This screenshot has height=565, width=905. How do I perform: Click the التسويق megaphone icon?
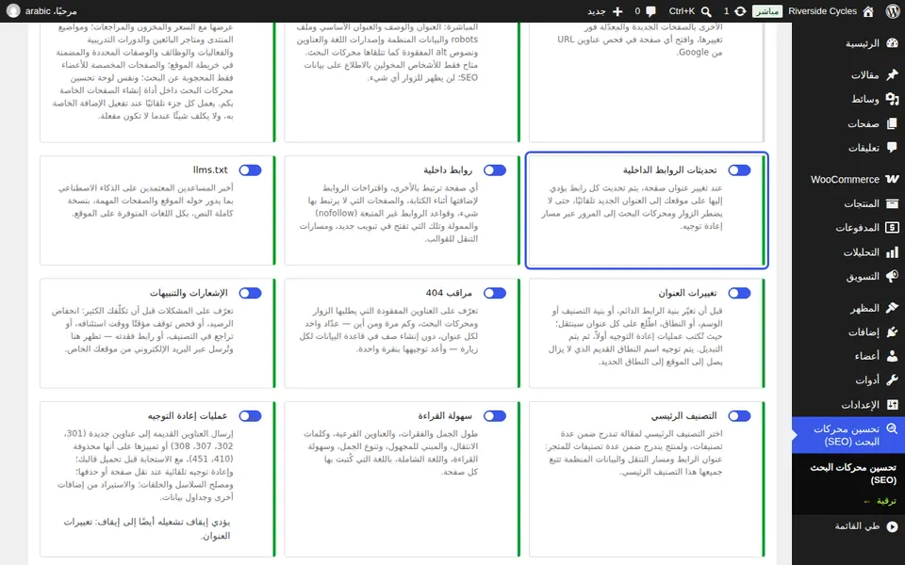(x=893, y=276)
